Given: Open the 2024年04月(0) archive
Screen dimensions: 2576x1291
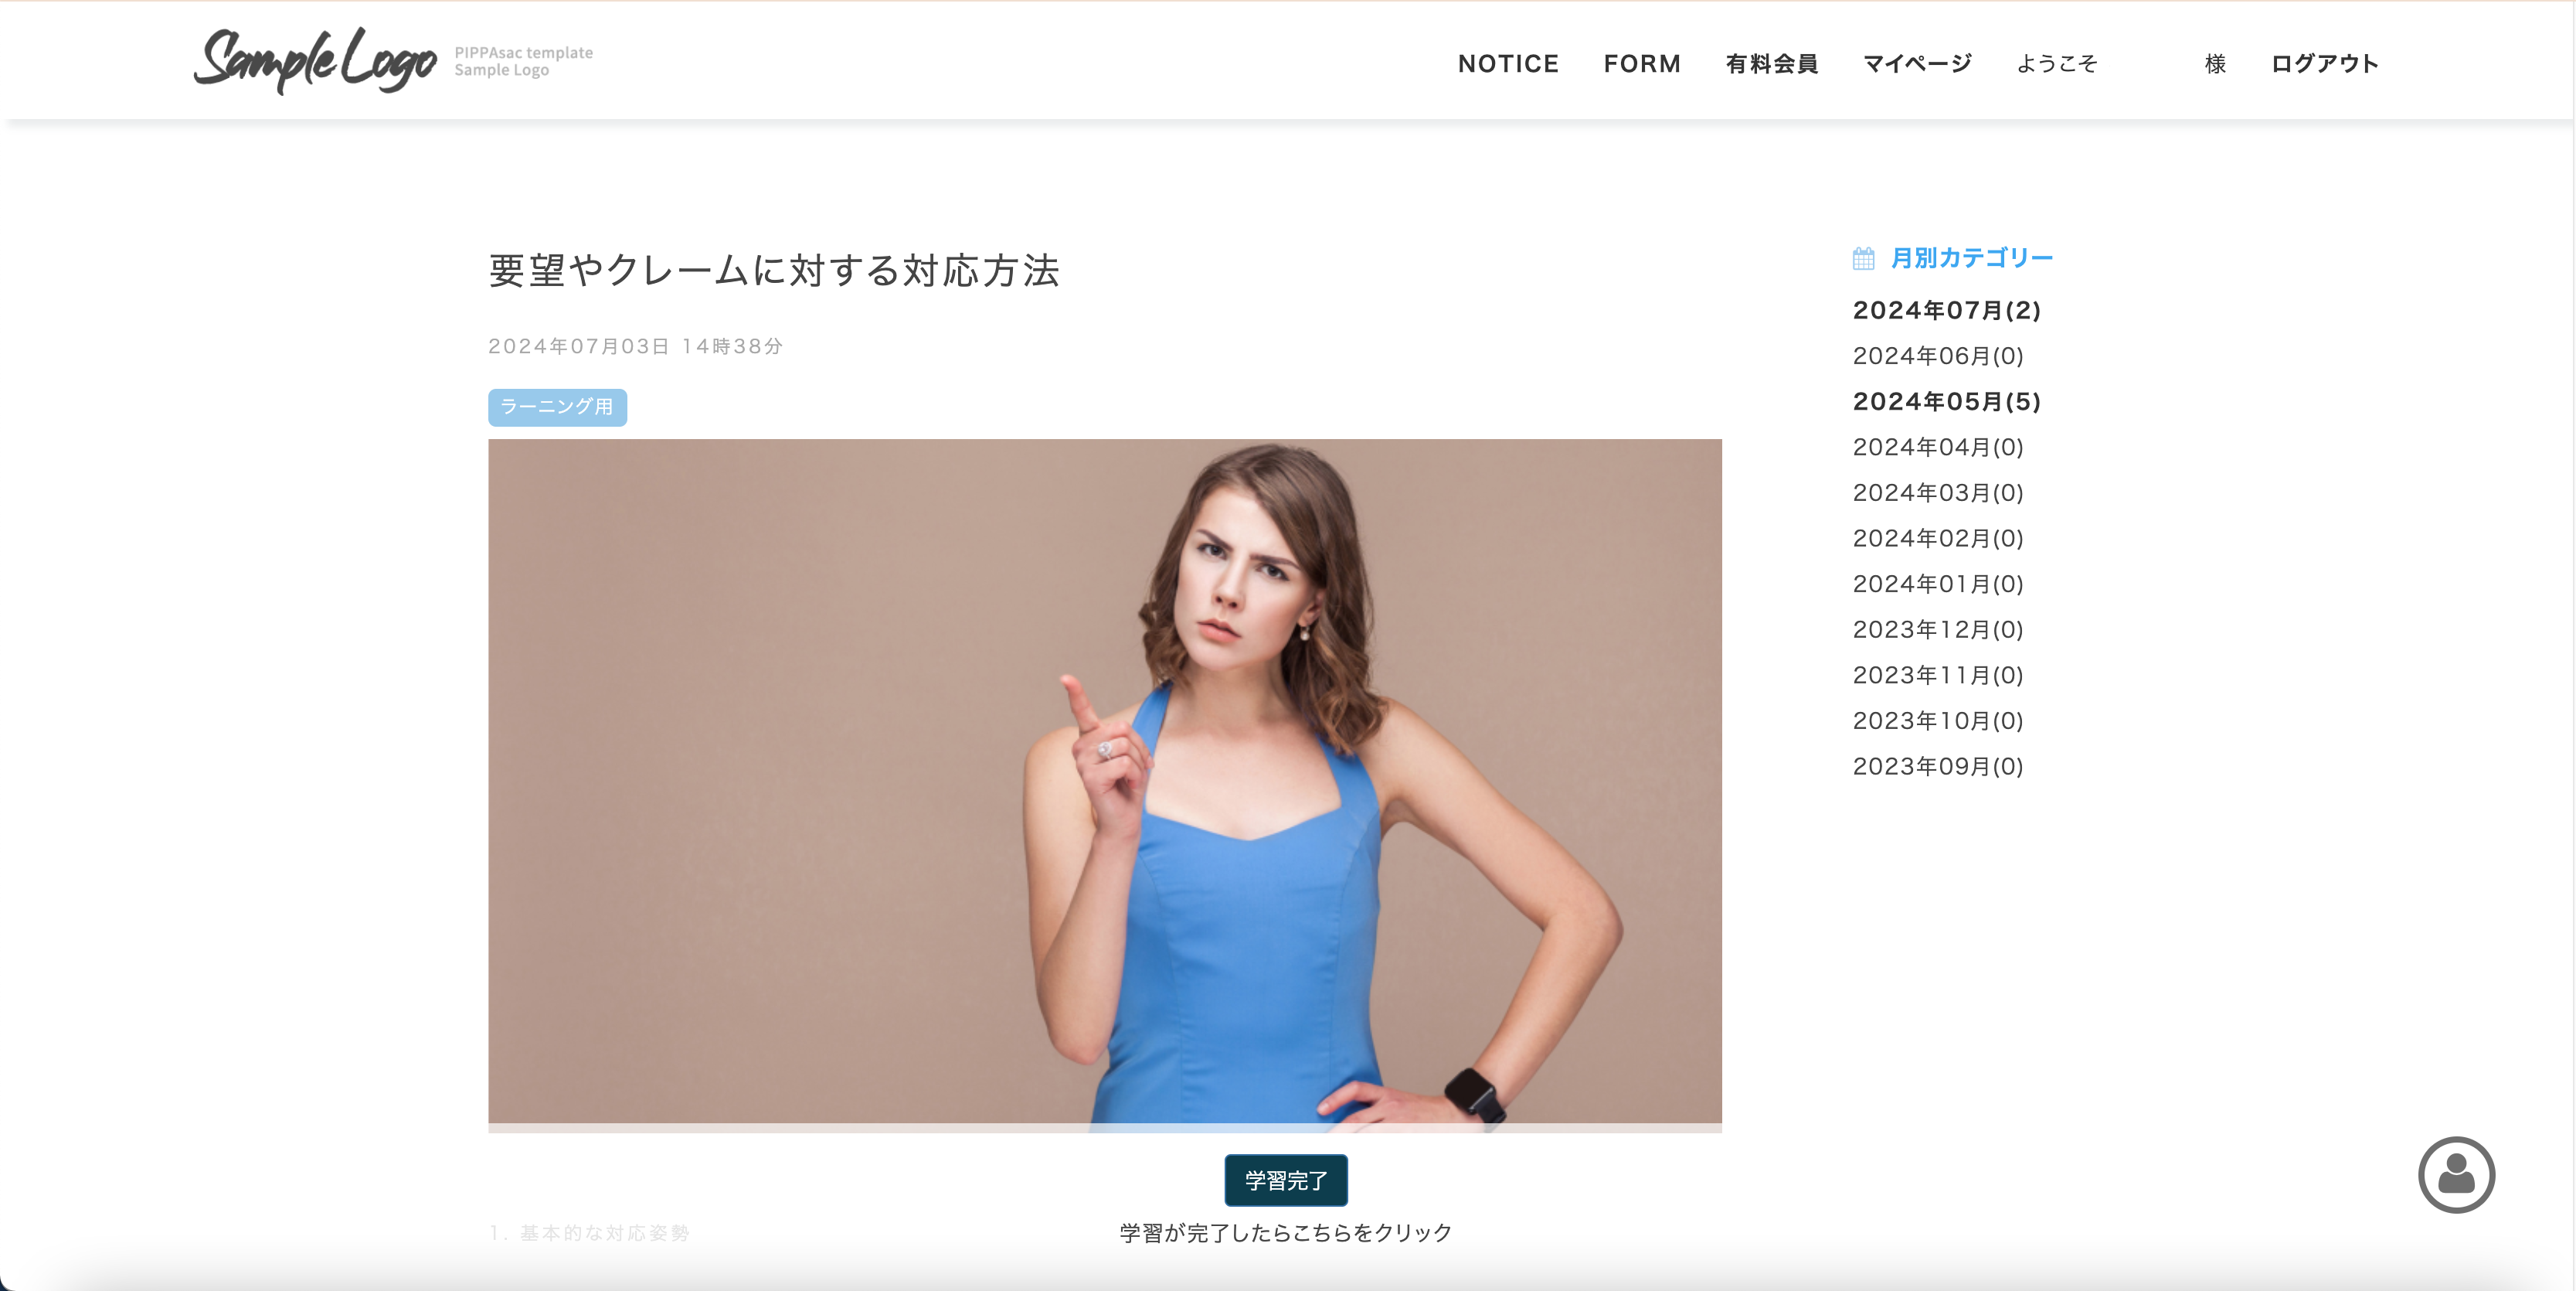Looking at the screenshot, I should pyautogui.click(x=1938, y=446).
